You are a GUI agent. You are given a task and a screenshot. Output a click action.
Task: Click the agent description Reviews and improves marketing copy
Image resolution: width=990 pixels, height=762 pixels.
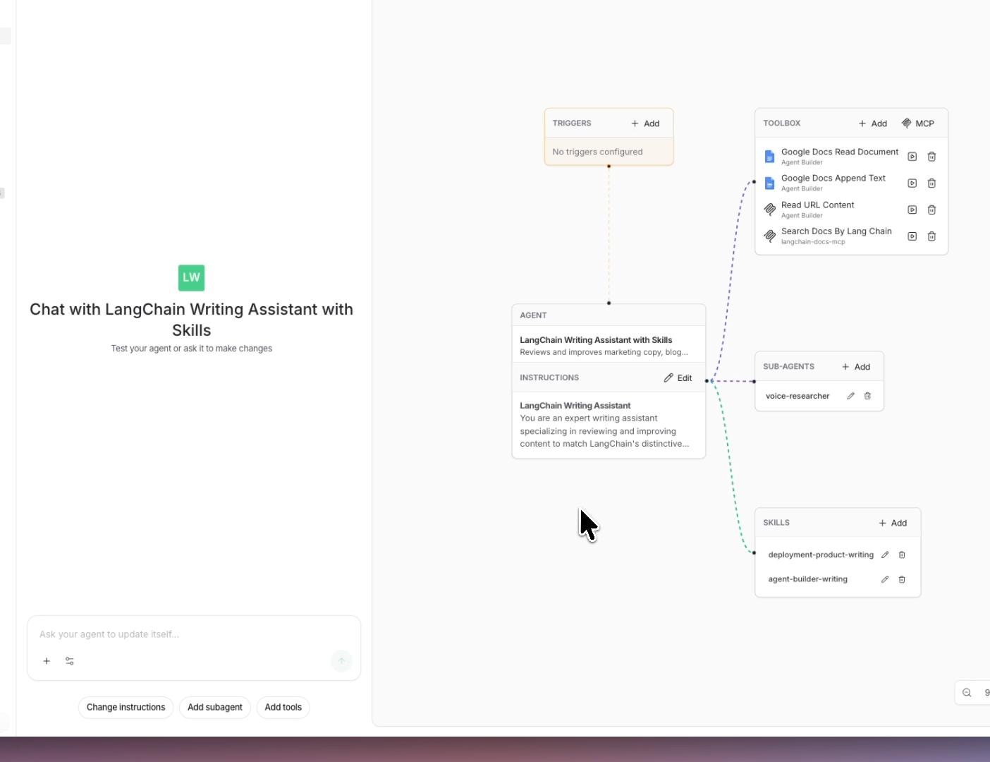click(604, 352)
